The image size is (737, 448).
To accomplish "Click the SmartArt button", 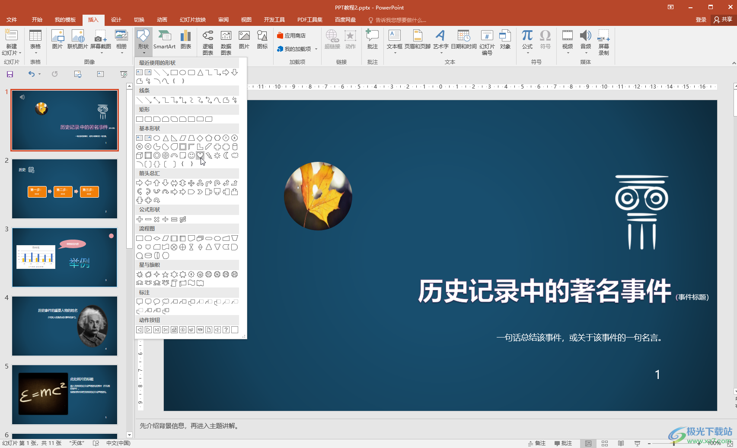I will (x=164, y=40).
